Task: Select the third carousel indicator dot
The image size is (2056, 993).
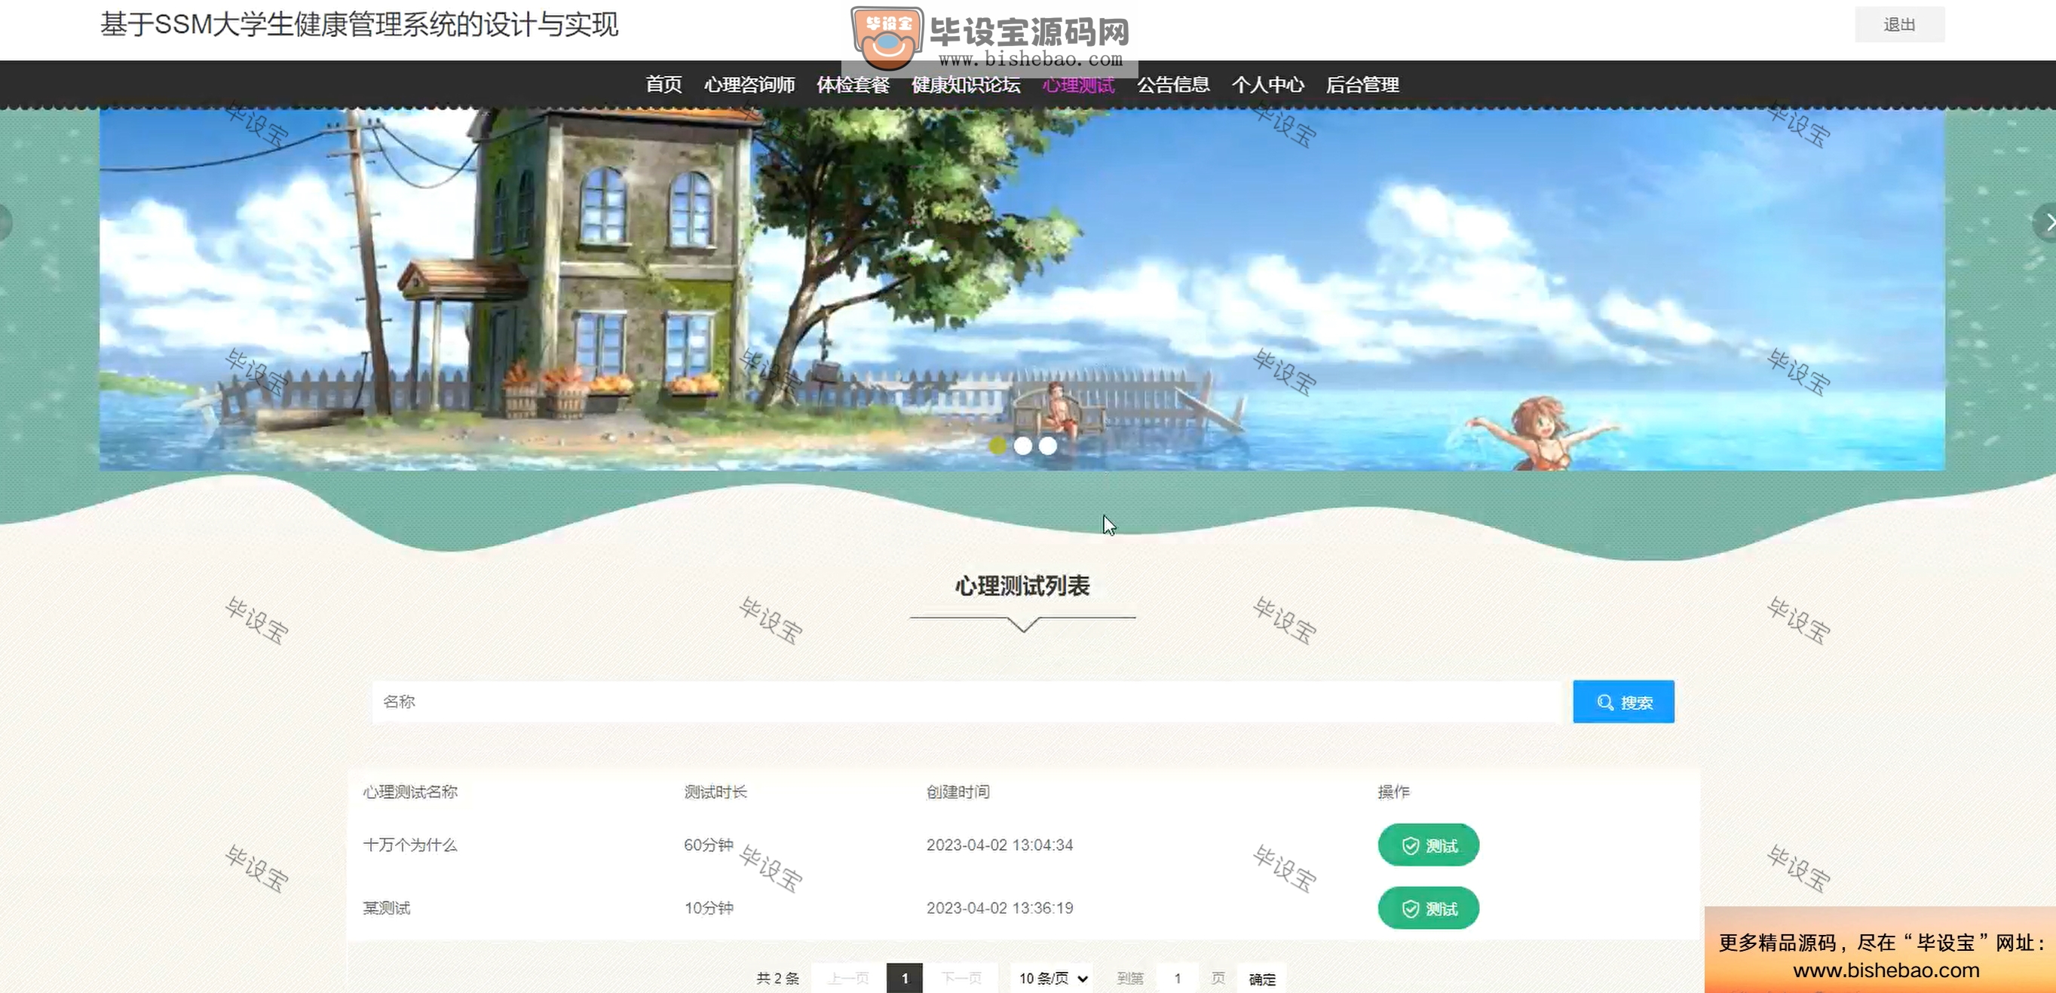Action: [x=1048, y=446]
